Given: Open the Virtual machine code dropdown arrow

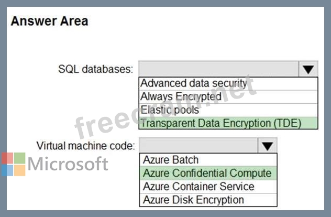Looking at the screenshot, I should click(267, 146).
